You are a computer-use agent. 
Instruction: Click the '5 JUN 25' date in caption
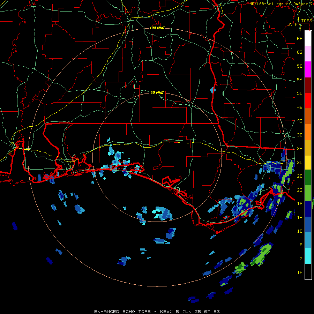tap(189, 312)
